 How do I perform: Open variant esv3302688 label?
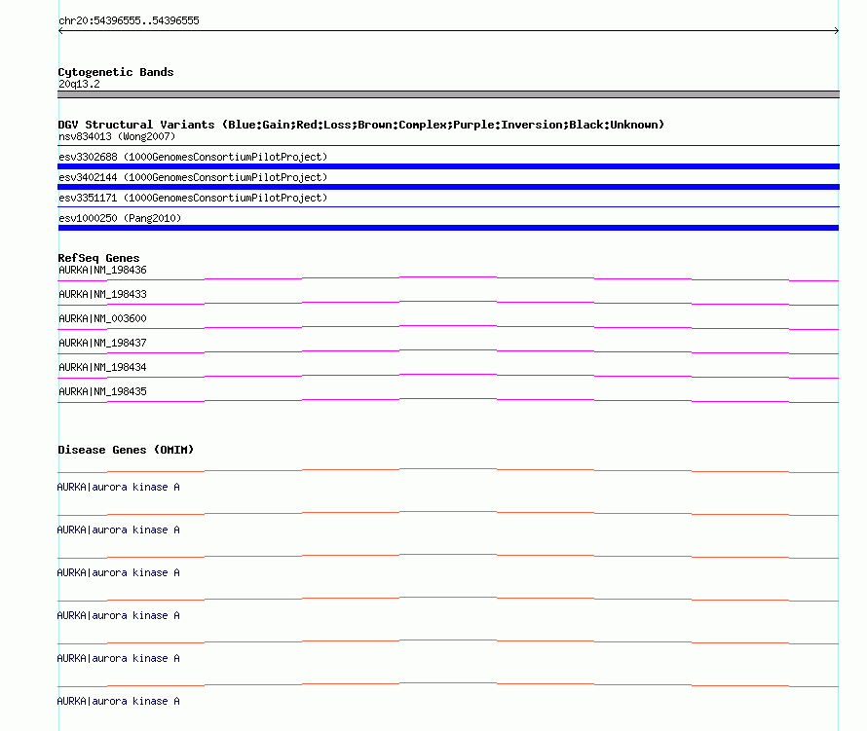coord(193,157)
